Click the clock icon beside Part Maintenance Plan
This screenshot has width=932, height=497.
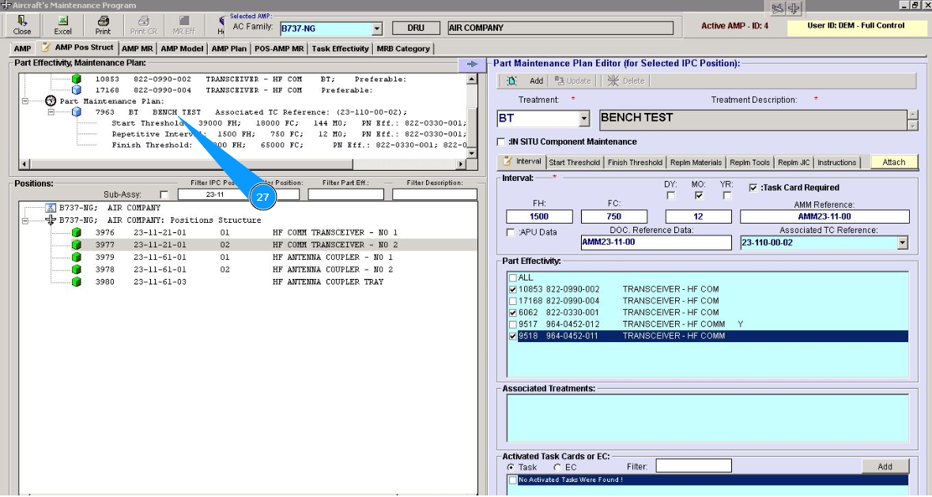click(x=51, y=101)
